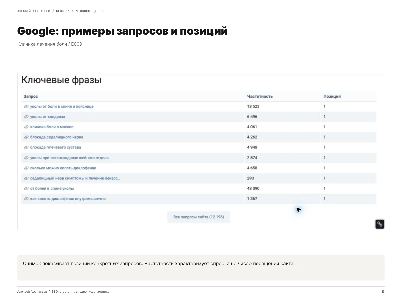Image resolution: width=402 pixels, height=301 pixels.
Task: Open query 'блокада седалищного нерва'
Action: (57, 137)
